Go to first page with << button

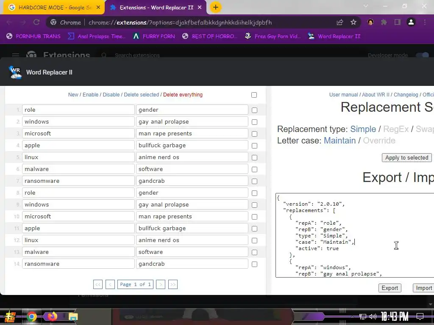98,284
